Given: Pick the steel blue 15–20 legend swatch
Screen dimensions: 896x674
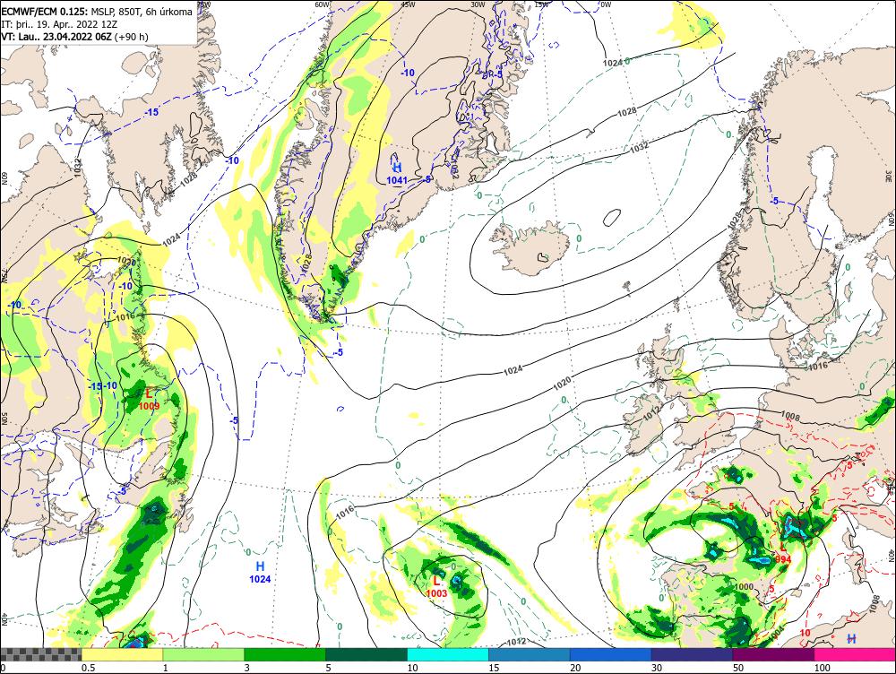Looking at the screenshot, I should tap(530, 654).
